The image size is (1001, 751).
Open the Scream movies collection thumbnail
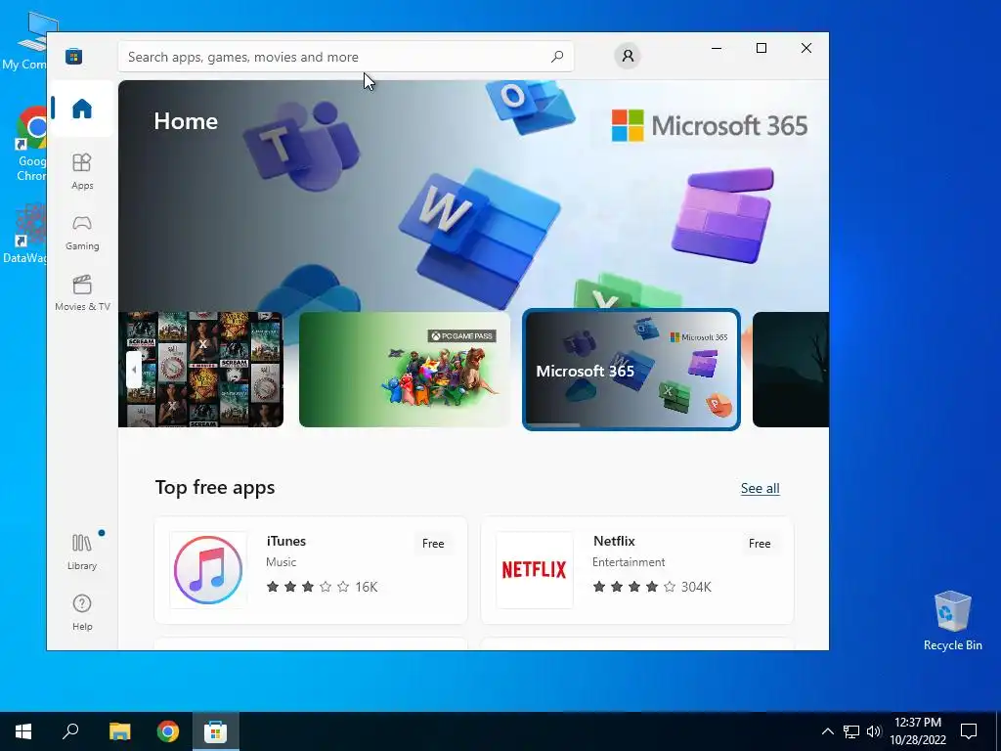pos(201,369)
